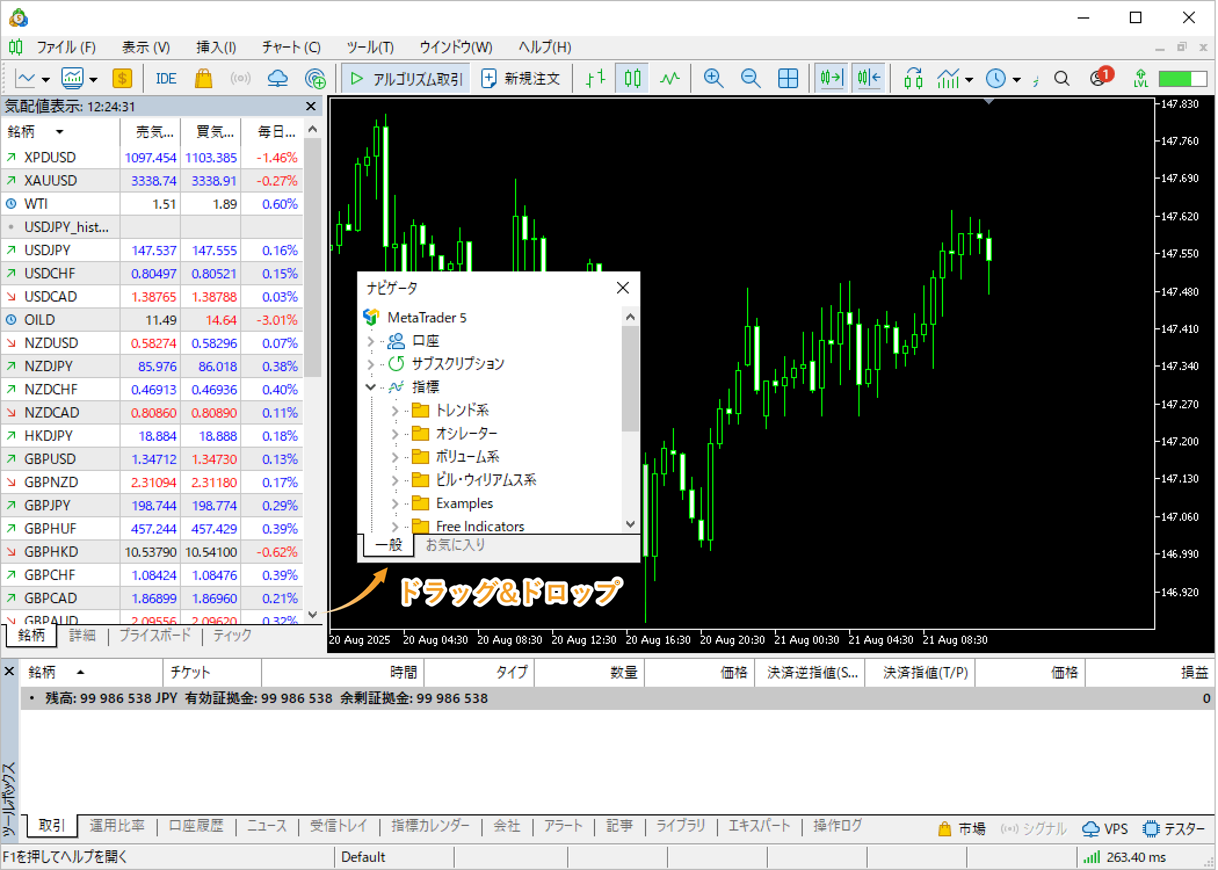Collapse the 指標 tree node
Image resolution: width=1218 pixels, height=870 pixels.
click(x=371, y=387)
